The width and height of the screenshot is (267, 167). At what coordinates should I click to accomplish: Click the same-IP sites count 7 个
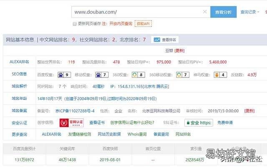(63, 86)
